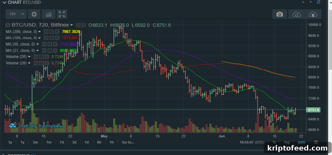Open MA (100, close, 0) dropdown arrow
Viewport: 332px width, 155px height.
pos(39,38)
